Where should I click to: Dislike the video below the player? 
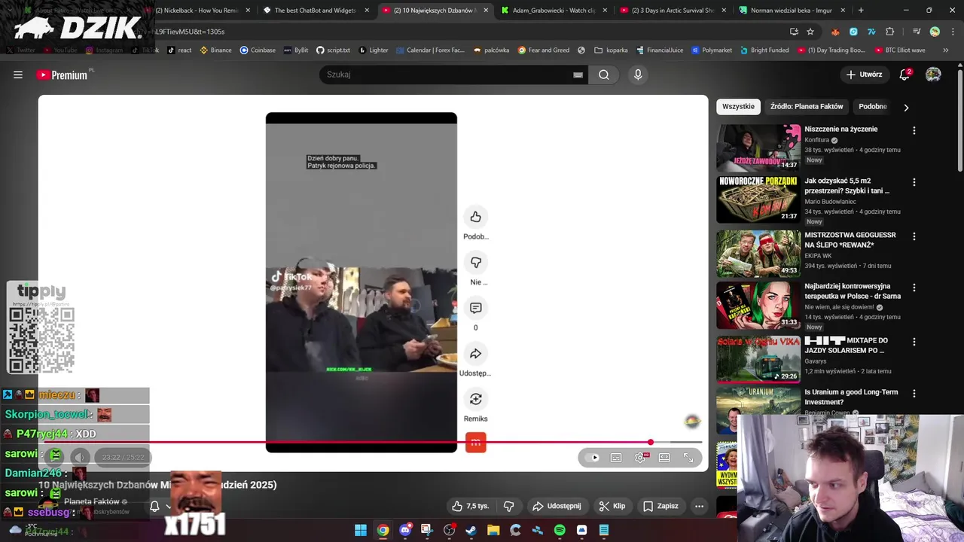point(508,506)
